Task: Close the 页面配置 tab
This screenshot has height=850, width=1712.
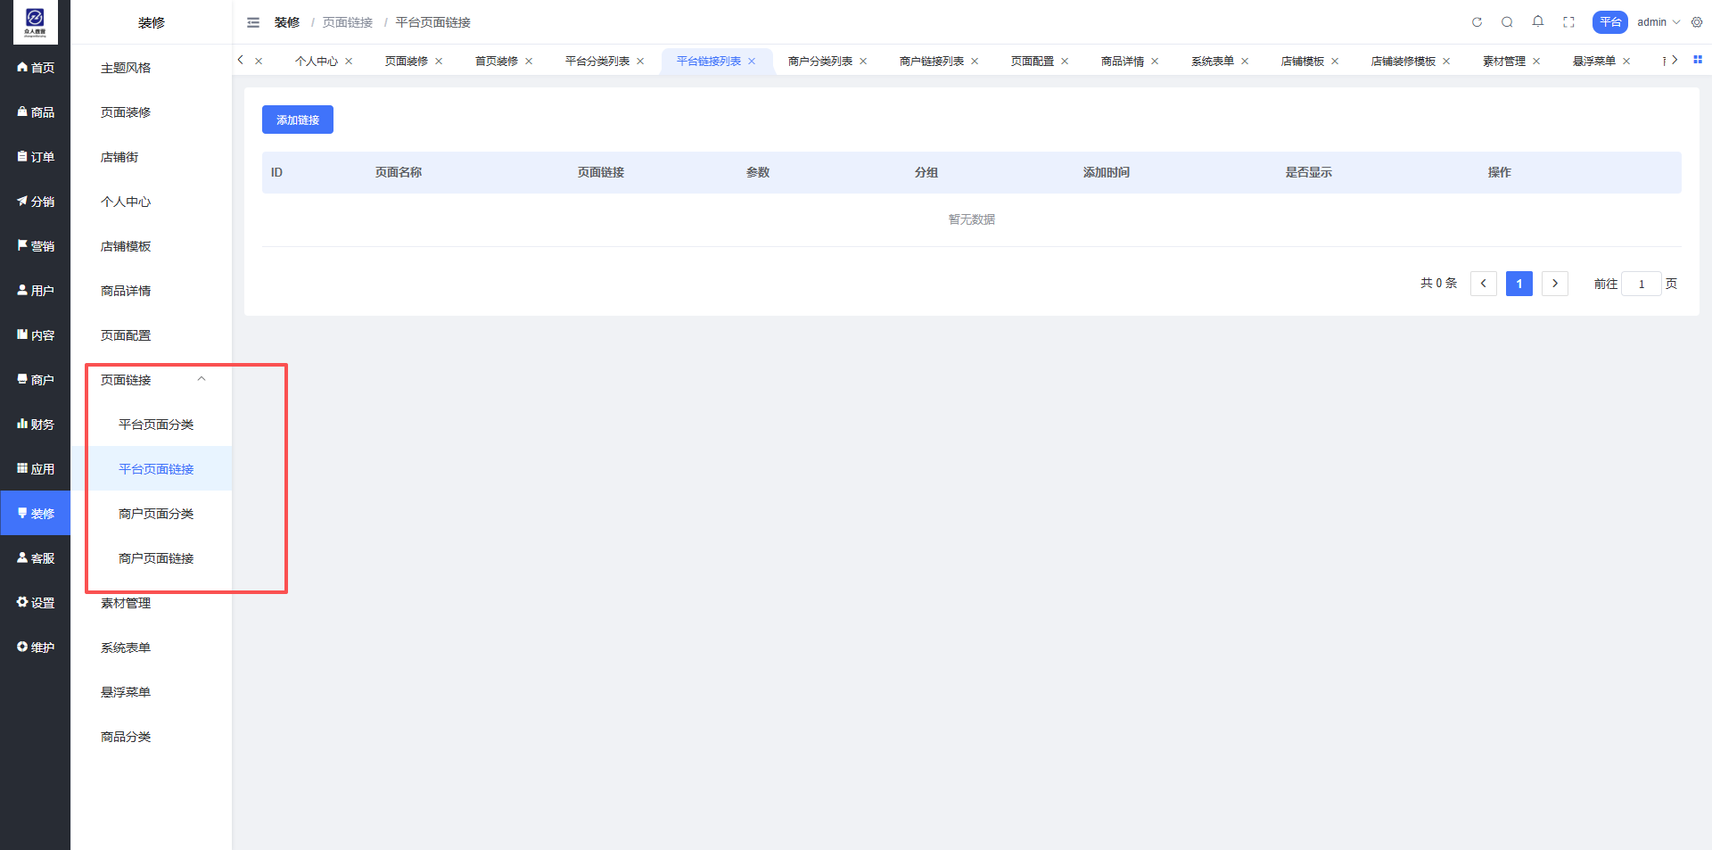Action: [x=1065, y=61]
